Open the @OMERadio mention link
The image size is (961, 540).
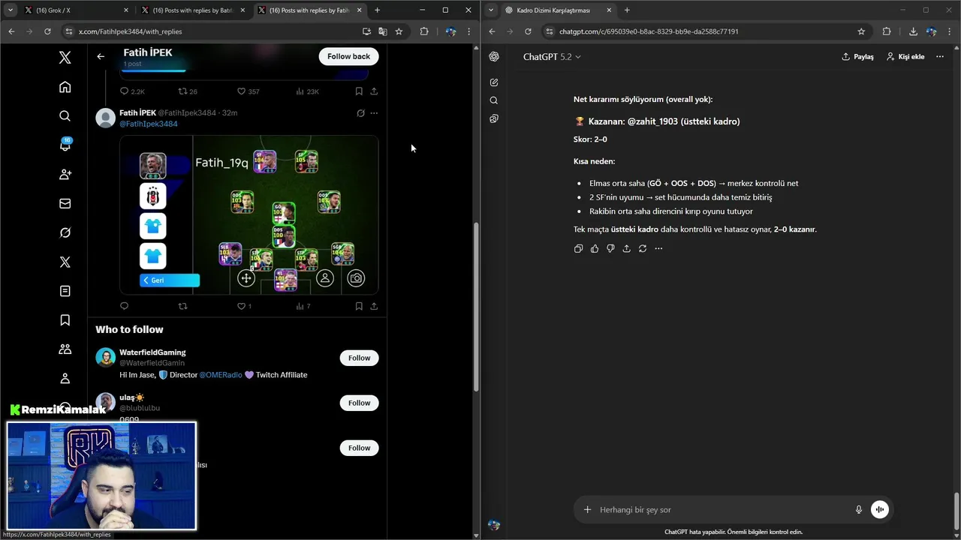[221, 375]
